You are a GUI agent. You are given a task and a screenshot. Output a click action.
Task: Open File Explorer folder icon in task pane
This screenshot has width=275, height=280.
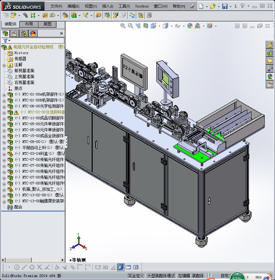[270, 61]
